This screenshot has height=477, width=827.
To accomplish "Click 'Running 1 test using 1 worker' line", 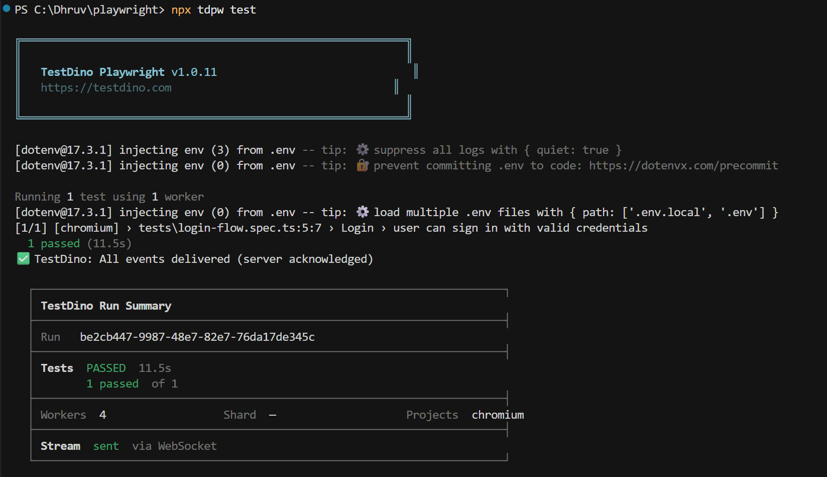I will [109, 197].
